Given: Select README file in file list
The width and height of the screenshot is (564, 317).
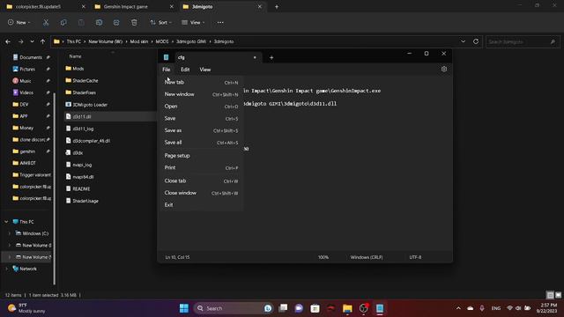Looking at the screenshot, I should pyautogui.click(x=78, y=189).
